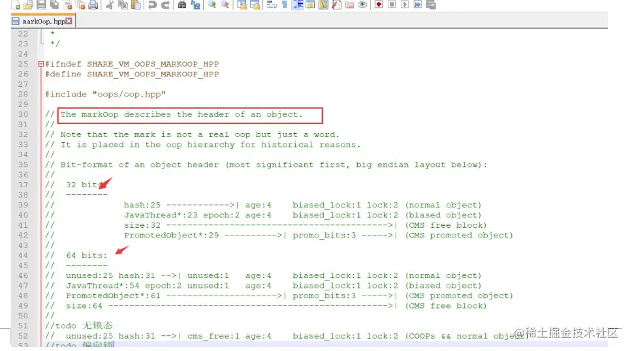The width and height of the screenshot is (630, 351).
Task: Click 'PromotedObject*:61' text
Action: coord(114,296)
